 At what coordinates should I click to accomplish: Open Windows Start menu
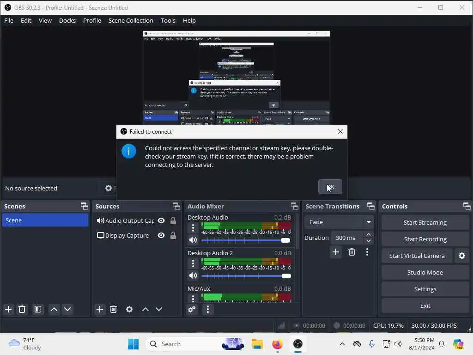tap(133, 344)
